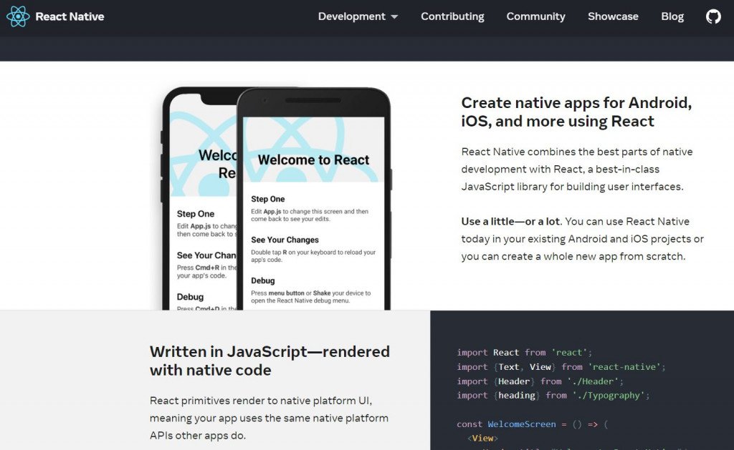Click the iPhone mockup behind the Android phone

[199, 199]
